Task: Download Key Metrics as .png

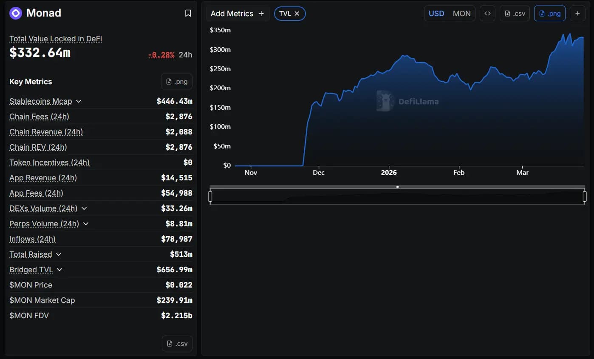Action: coord(177,82)
